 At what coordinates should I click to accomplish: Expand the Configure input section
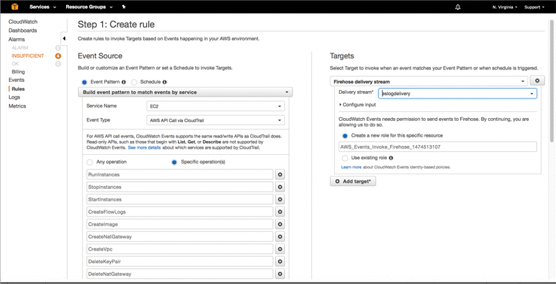coord(358,105)
